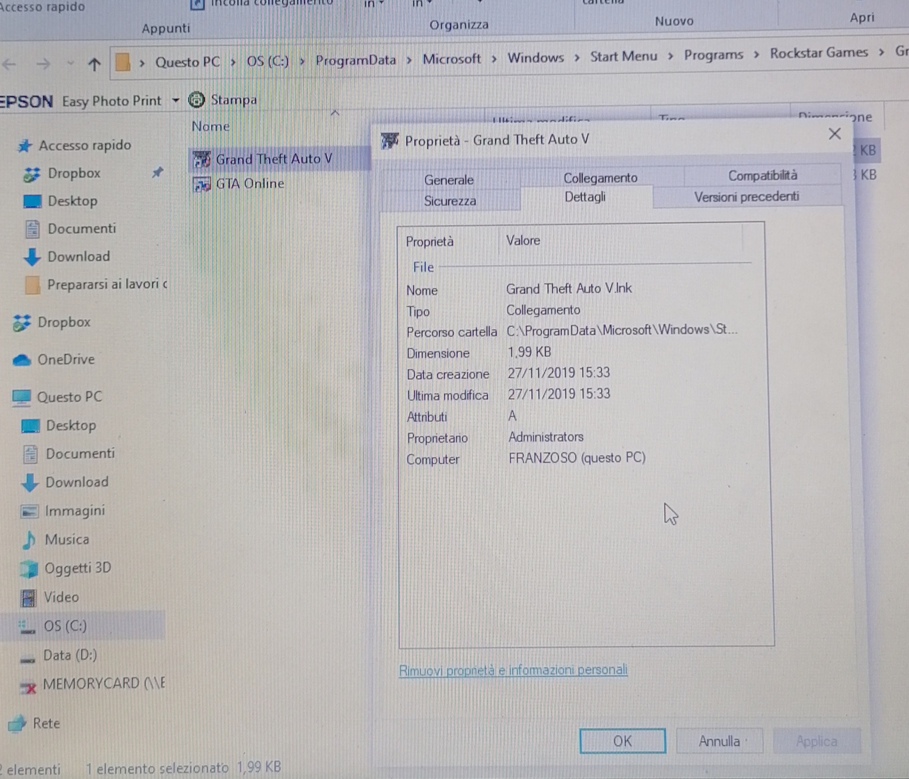Click Rimuovi proprietà e informazioni personali link
The height and width of the screenshot is (779, 909).
coord(512,670)
